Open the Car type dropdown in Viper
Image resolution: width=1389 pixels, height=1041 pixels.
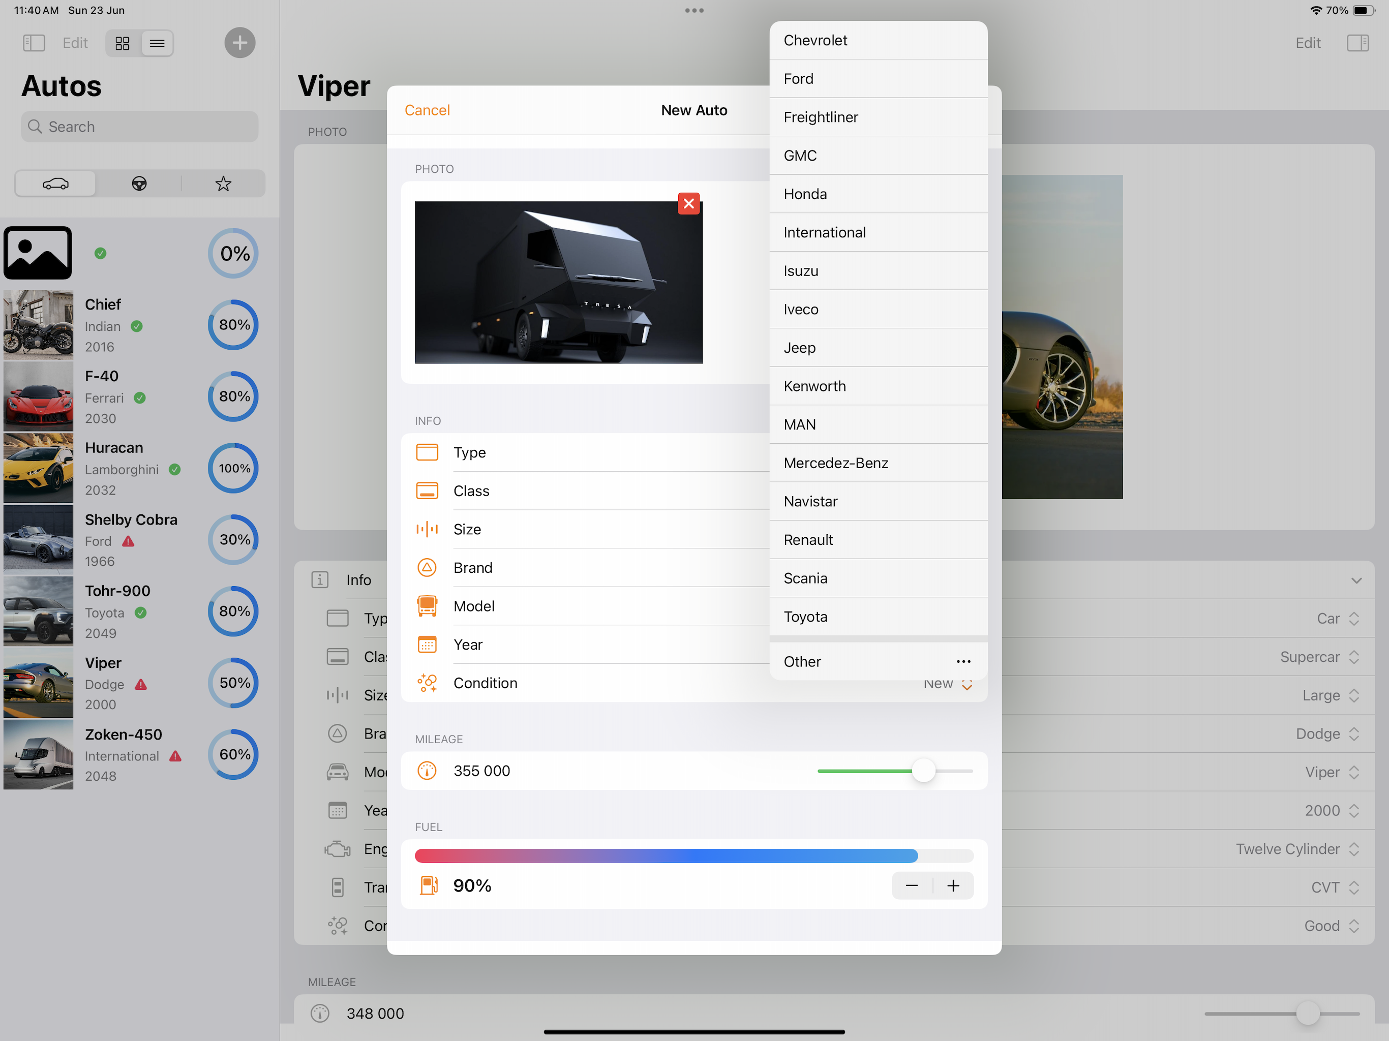click(x=1338, y=619)
